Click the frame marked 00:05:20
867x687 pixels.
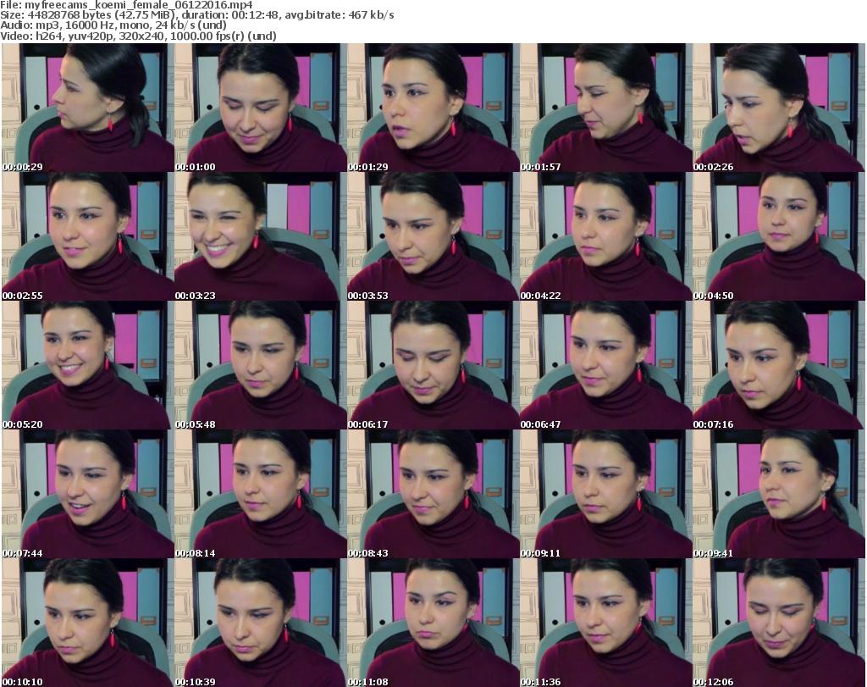[88, 365]
